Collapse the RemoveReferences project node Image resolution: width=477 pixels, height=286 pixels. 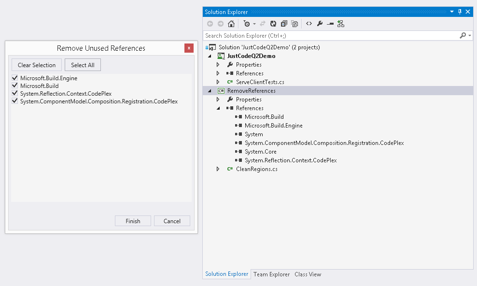coord(210,91)
